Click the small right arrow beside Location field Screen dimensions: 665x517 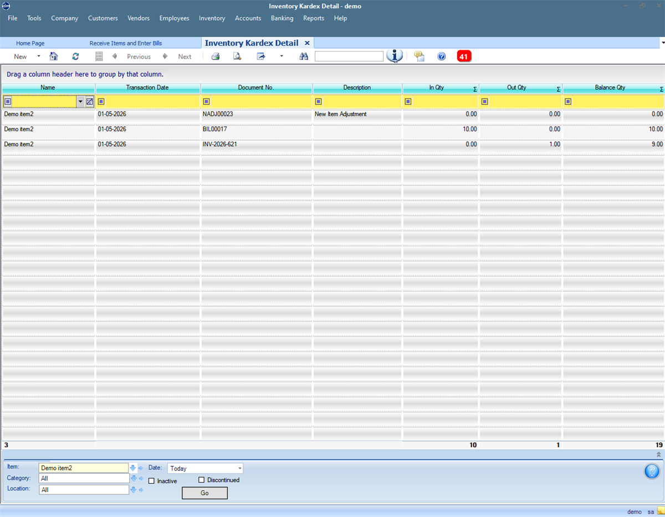141,490
